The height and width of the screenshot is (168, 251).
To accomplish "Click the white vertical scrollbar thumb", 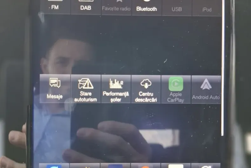I will 223,68.
